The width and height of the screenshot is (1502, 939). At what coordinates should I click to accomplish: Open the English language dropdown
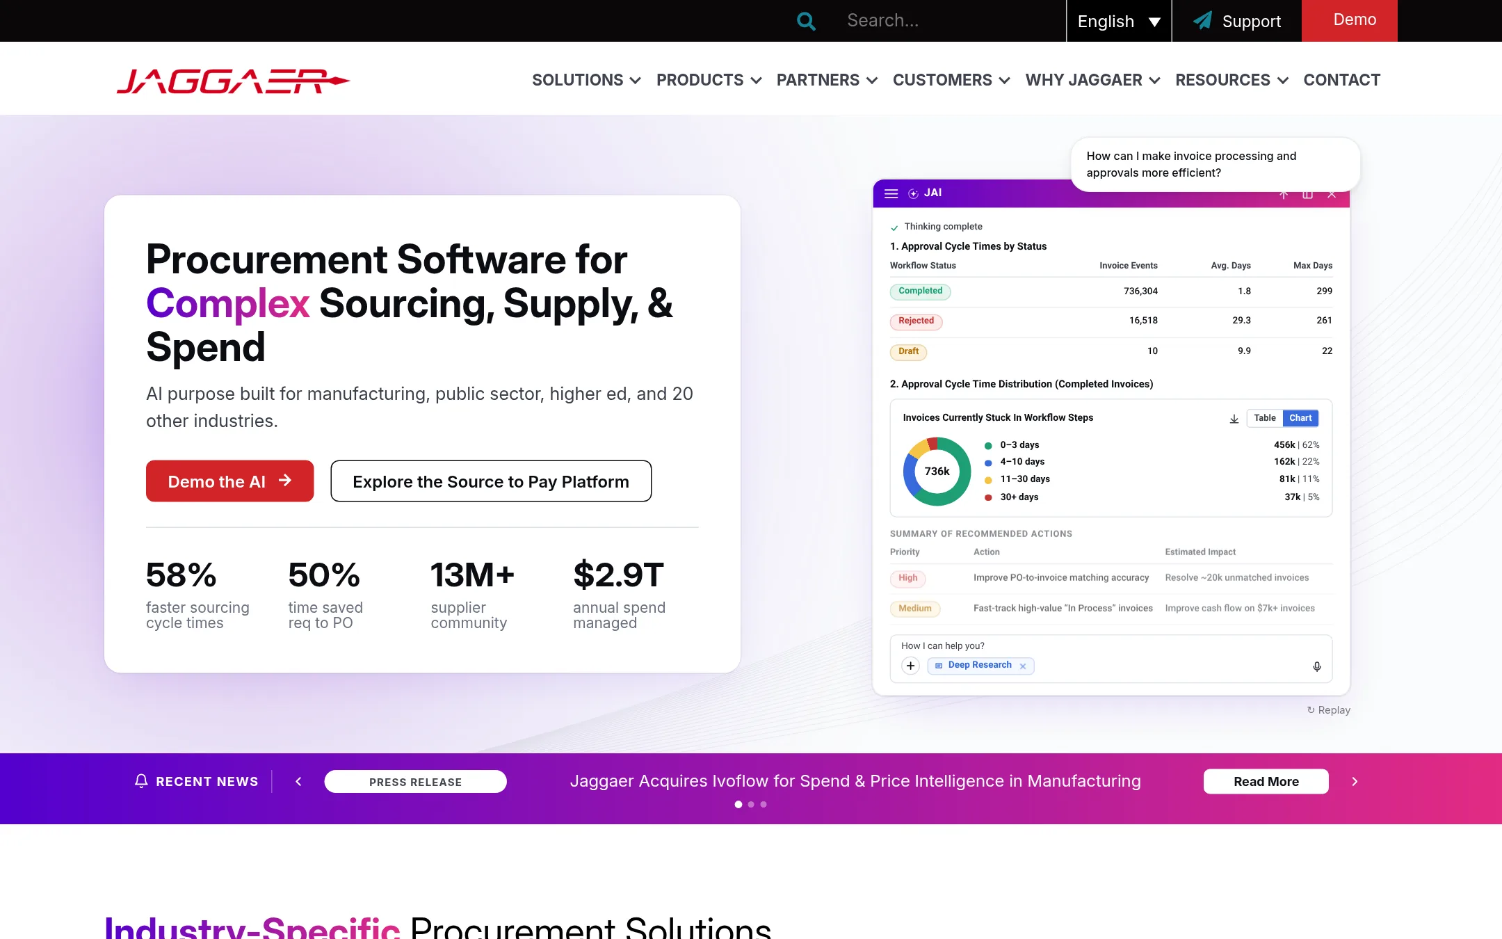1119,21
